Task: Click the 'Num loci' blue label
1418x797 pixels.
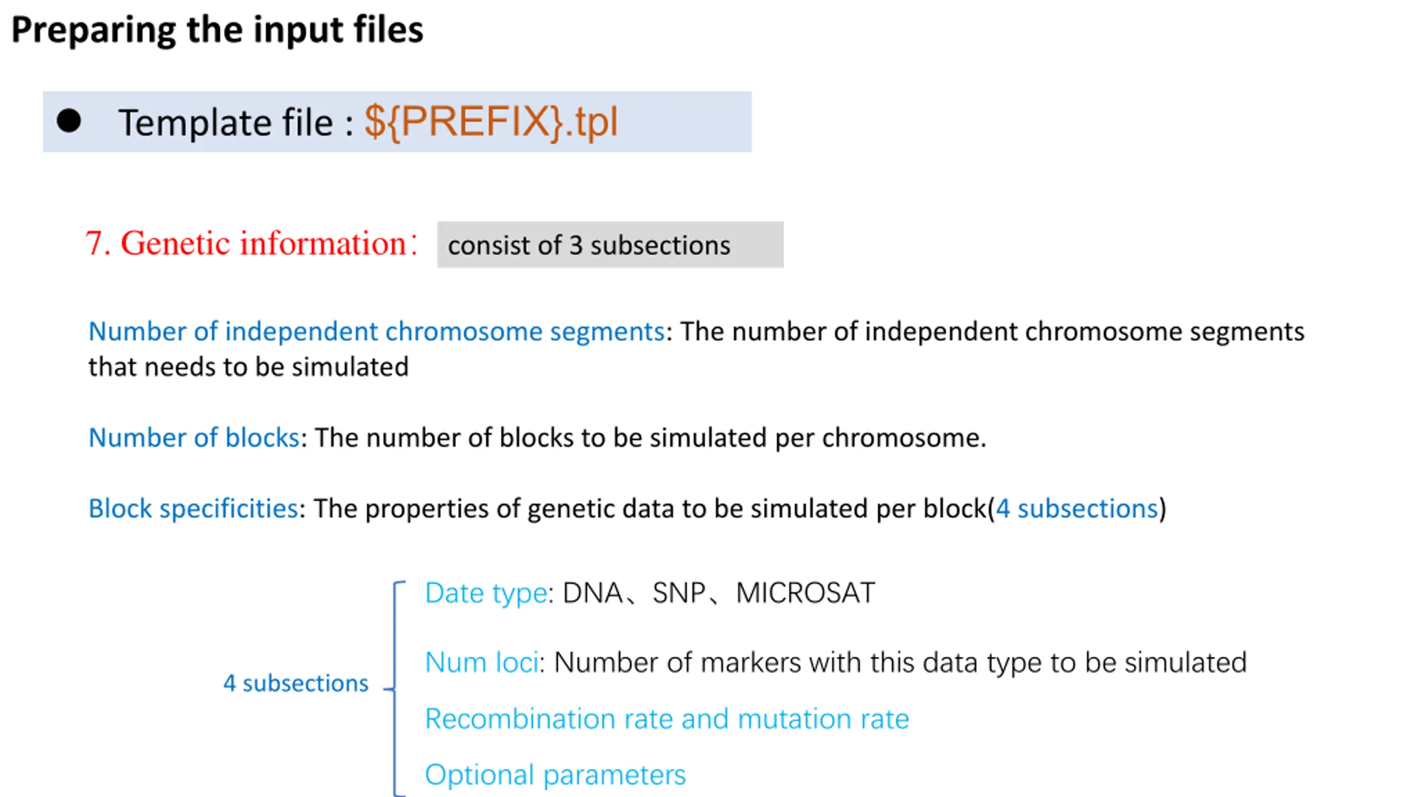Action: [x=481, y=662]
